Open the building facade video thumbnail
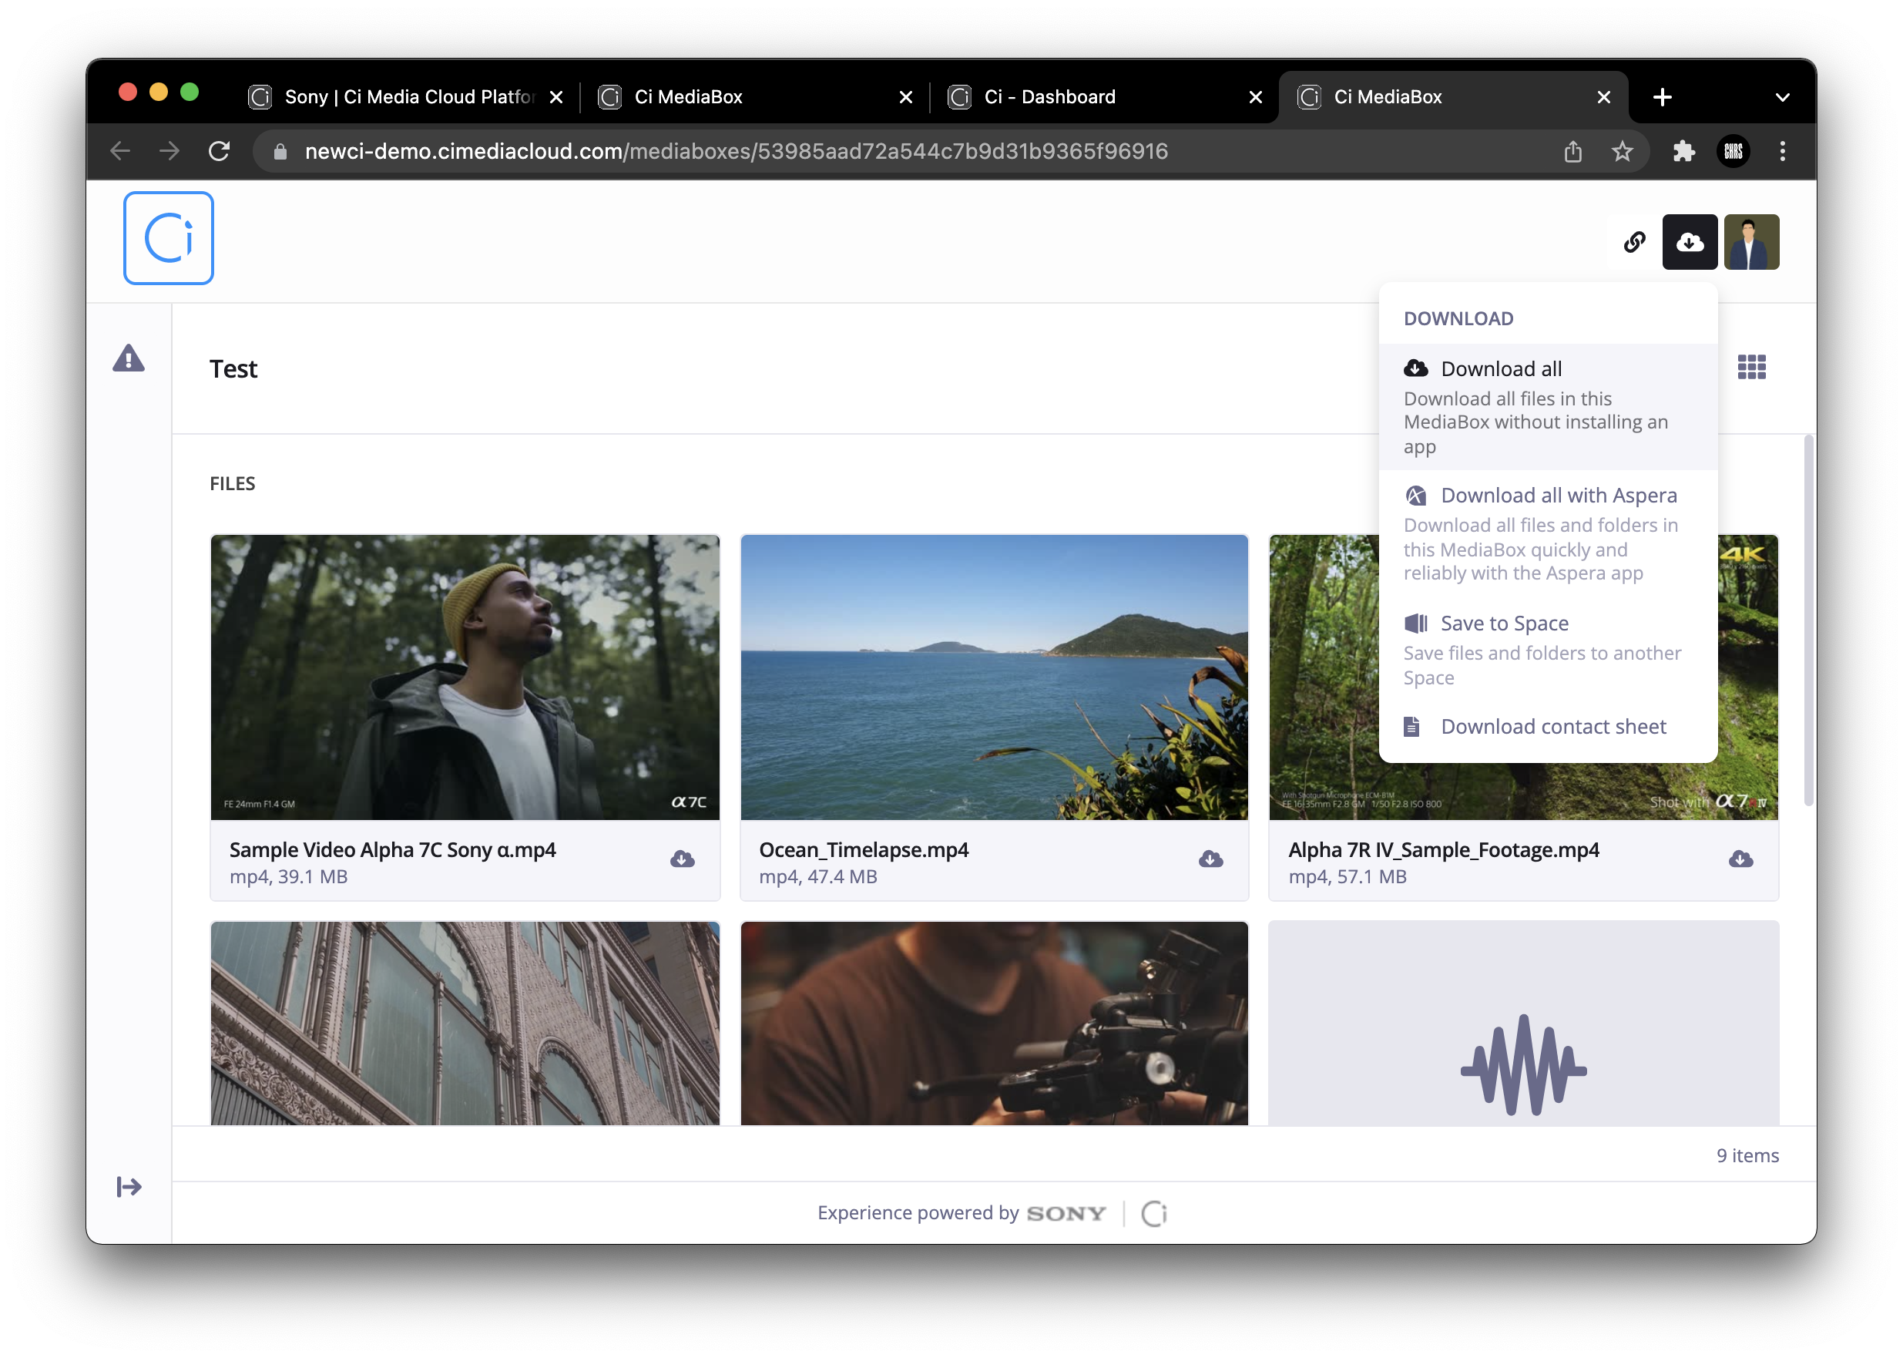 click(465, 1023)
